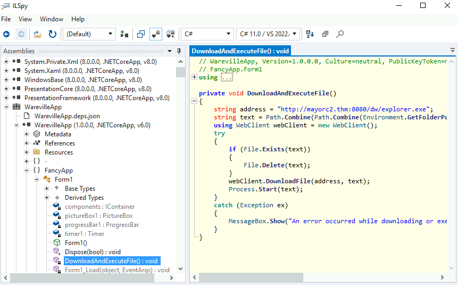Select DownloadAndExecuteFile() : void in tree

click(x=112, y=261)
